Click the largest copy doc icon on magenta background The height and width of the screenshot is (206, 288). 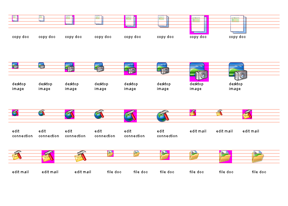point(199,24)
